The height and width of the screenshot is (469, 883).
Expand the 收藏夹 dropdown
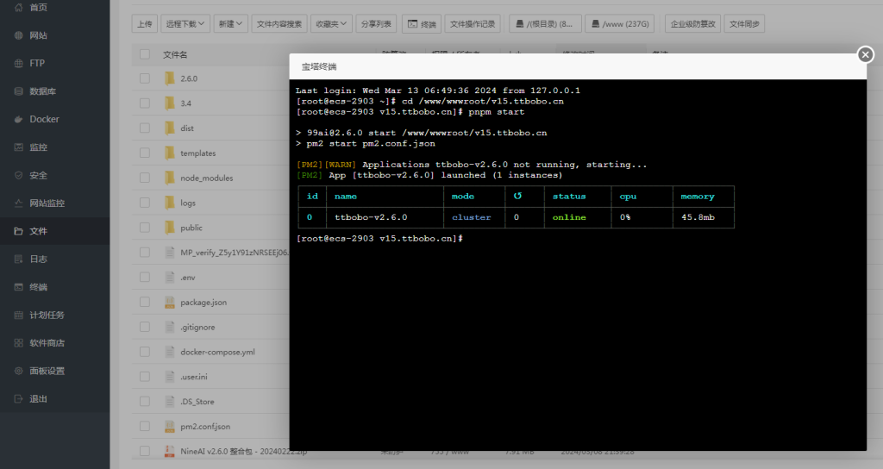(331, 23)
